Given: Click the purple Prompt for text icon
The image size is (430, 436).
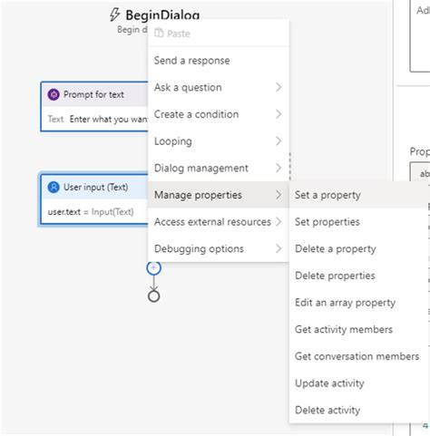Looking at the screenshot, I should (x=54, y=94).
